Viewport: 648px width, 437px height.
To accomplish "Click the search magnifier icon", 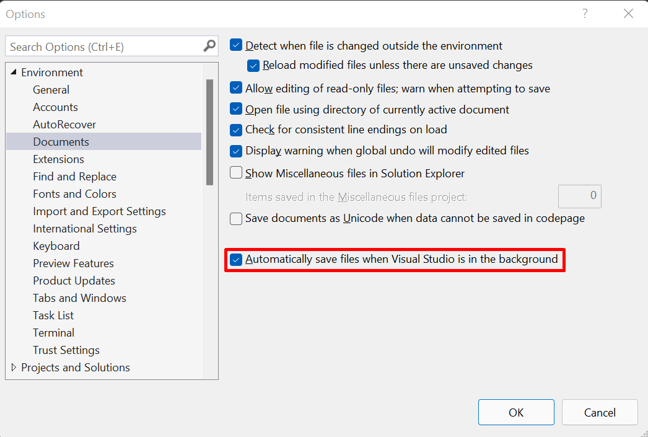I will (209, 46).
